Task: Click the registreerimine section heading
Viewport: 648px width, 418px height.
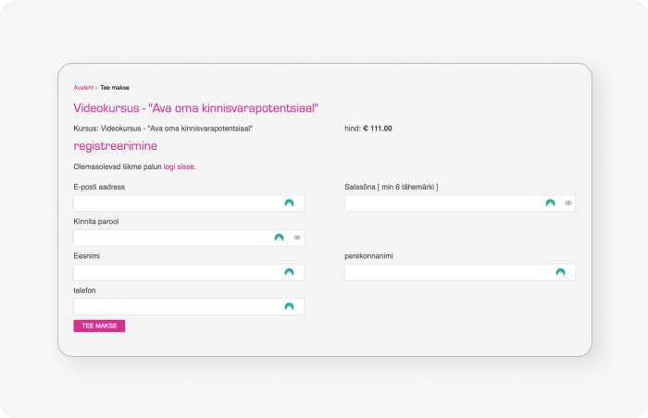Action: pyautogui.click(x=115, y=146)
